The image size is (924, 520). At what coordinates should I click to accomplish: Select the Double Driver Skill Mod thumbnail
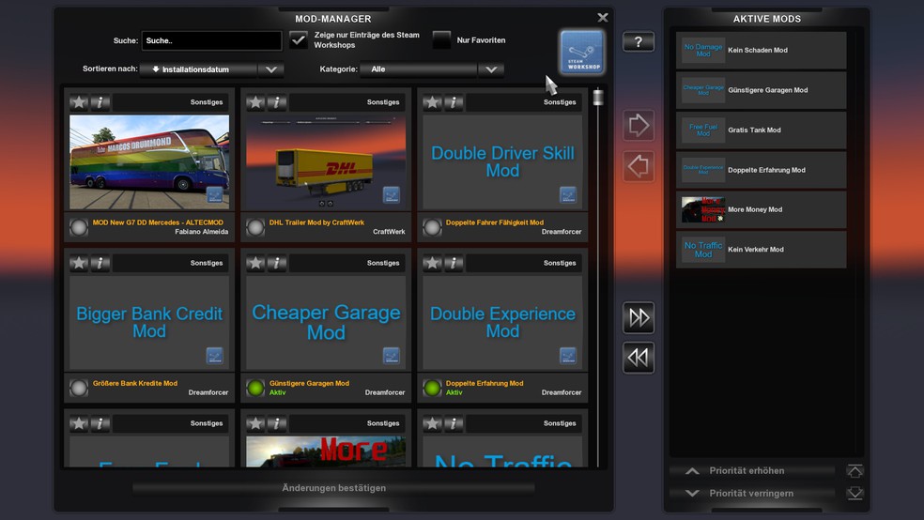click(502, 162)
